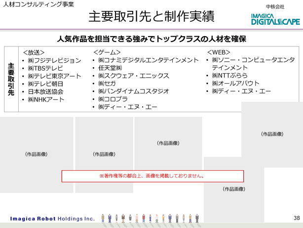This screenshot has width=303, height=228.
Task: Select 日本放送協会 entry
Action: click(45, 91)
